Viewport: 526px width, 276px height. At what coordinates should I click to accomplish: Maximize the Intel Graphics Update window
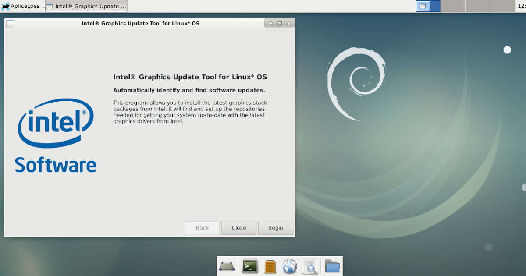point(280,24)
